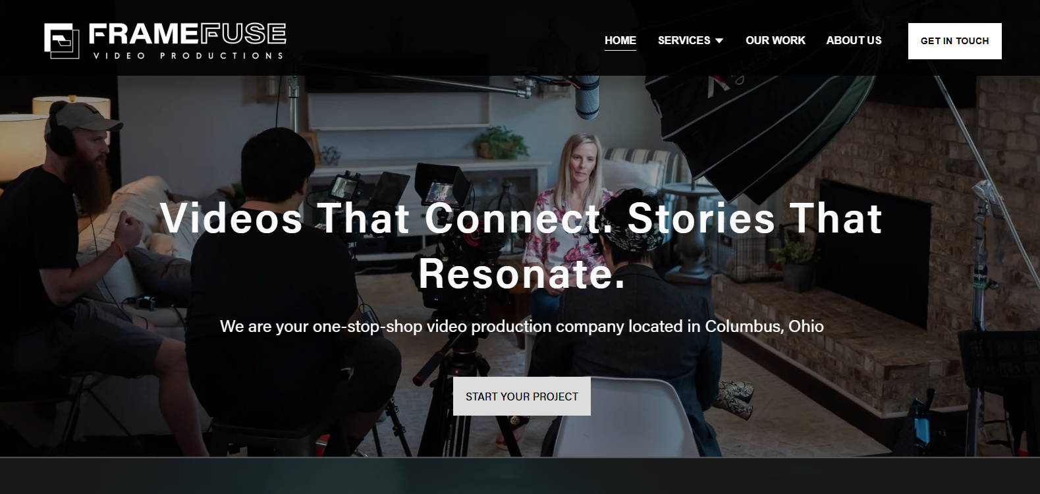Screen dimensions: 1040x494
Task: Click the 'Videos That Connect' headline
Action: coord(521,246)
